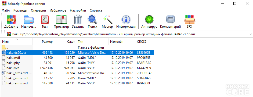Click the up-folder icon in the address bar

9,34
